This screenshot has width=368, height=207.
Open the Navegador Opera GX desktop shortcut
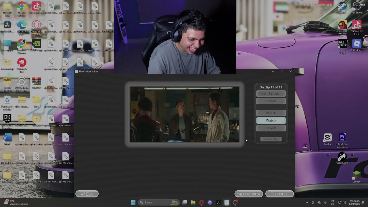pyautogui.click(x=36, y=28)
